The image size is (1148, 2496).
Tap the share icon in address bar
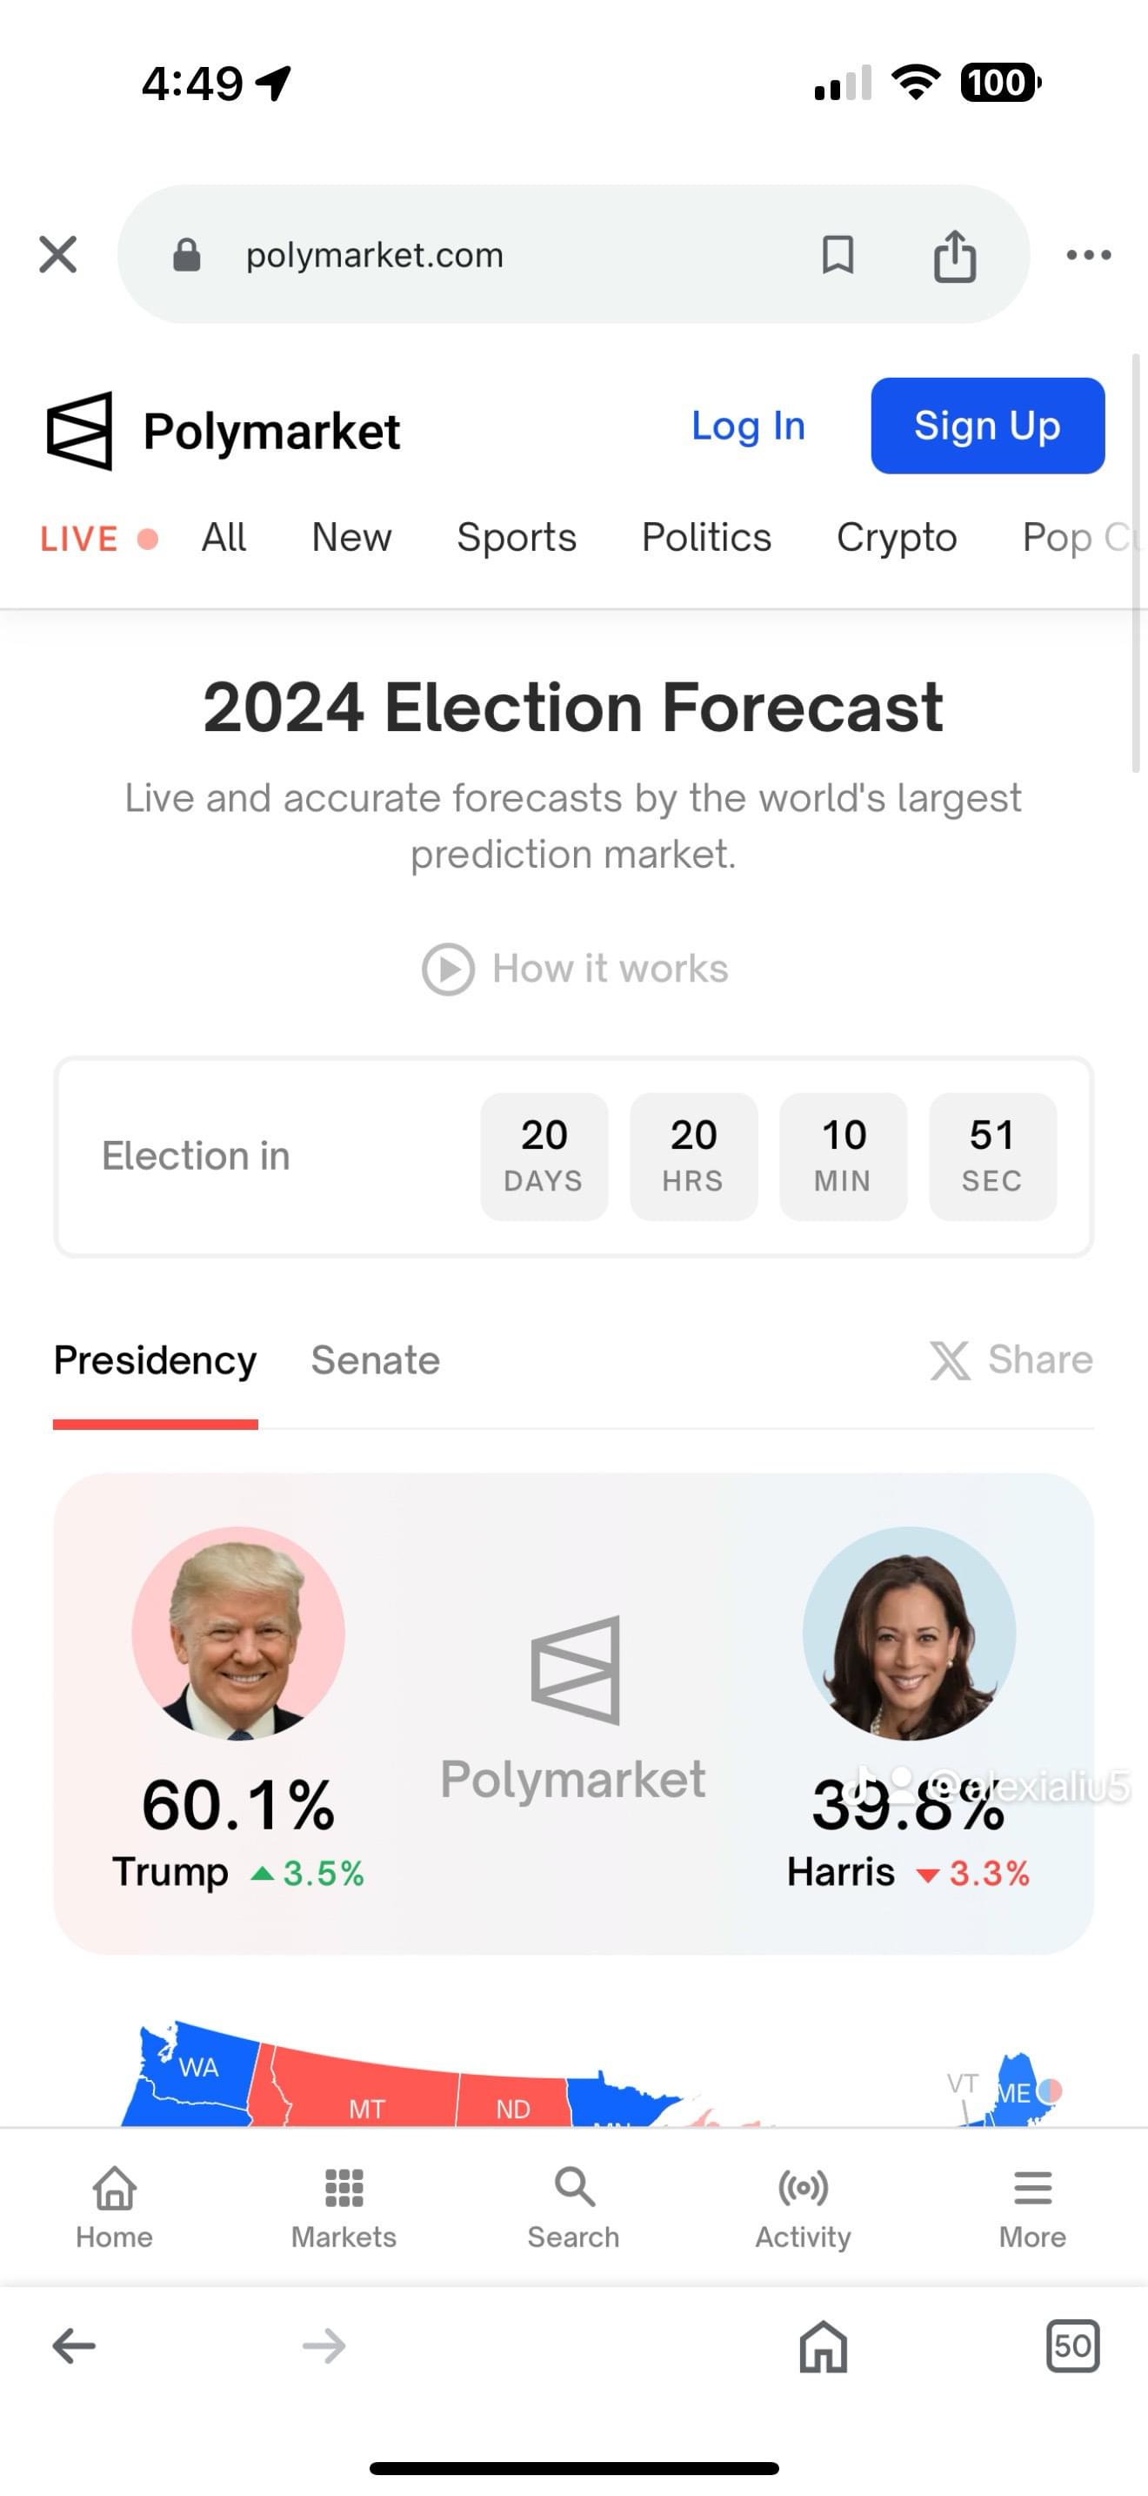954,256
